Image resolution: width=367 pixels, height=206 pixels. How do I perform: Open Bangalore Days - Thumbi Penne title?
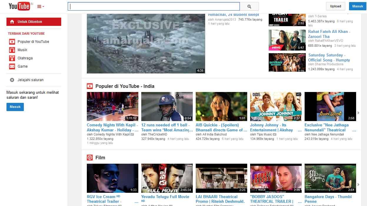coord(328,199)
